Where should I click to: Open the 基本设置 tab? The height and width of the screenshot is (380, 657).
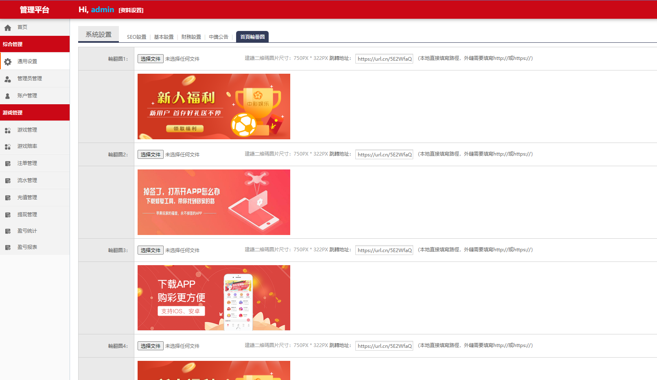click(x=164, y=37)
